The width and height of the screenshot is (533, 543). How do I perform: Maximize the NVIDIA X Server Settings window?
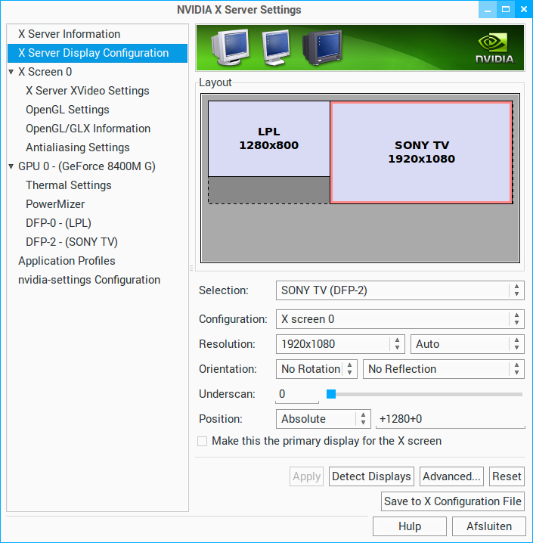pyautogui.click(x=506, y=9)
